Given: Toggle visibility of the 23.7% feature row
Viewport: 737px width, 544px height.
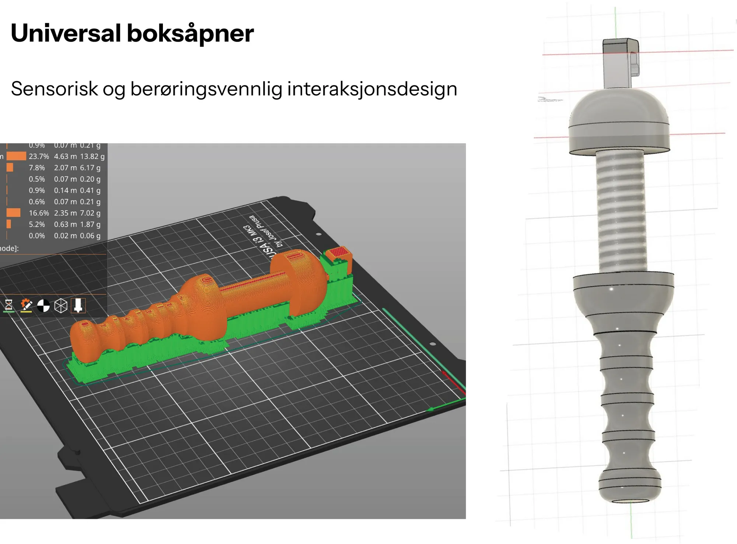Looking at the screenshot, I should pos(39,156).
